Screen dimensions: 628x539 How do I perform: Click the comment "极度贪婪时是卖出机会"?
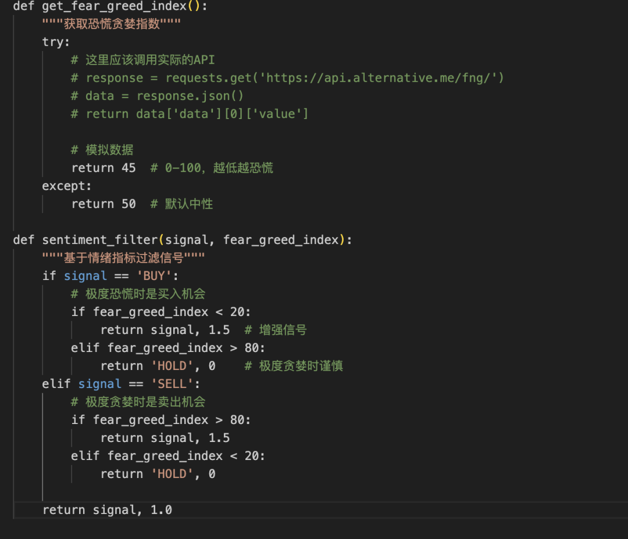pyautogui.click(x=138, y=402)
